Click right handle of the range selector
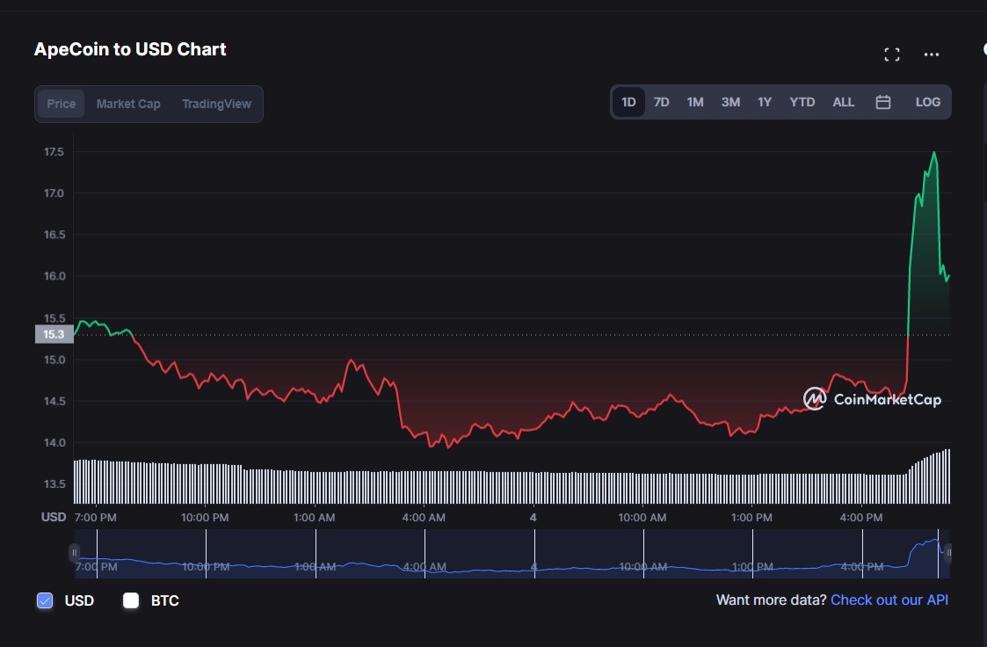Viewport: 987px width, 647px height. pos(947,553)
